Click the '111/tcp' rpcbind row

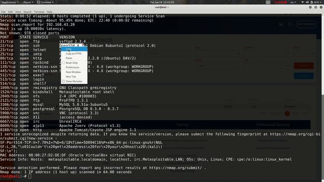(x=46, y=63)
